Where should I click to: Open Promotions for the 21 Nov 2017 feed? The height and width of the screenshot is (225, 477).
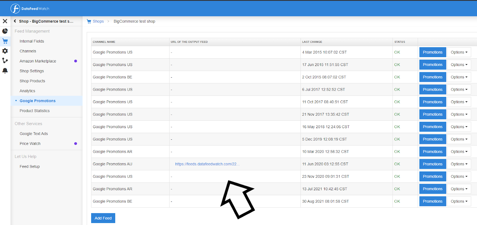coord(433,114)
